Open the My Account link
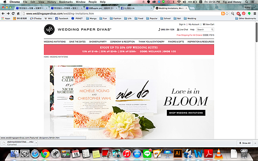258x161 pixels. coord(194,24)
